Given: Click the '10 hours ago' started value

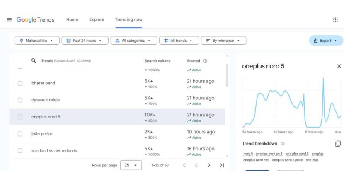Looking at the screenshot, I should [201, 132].
